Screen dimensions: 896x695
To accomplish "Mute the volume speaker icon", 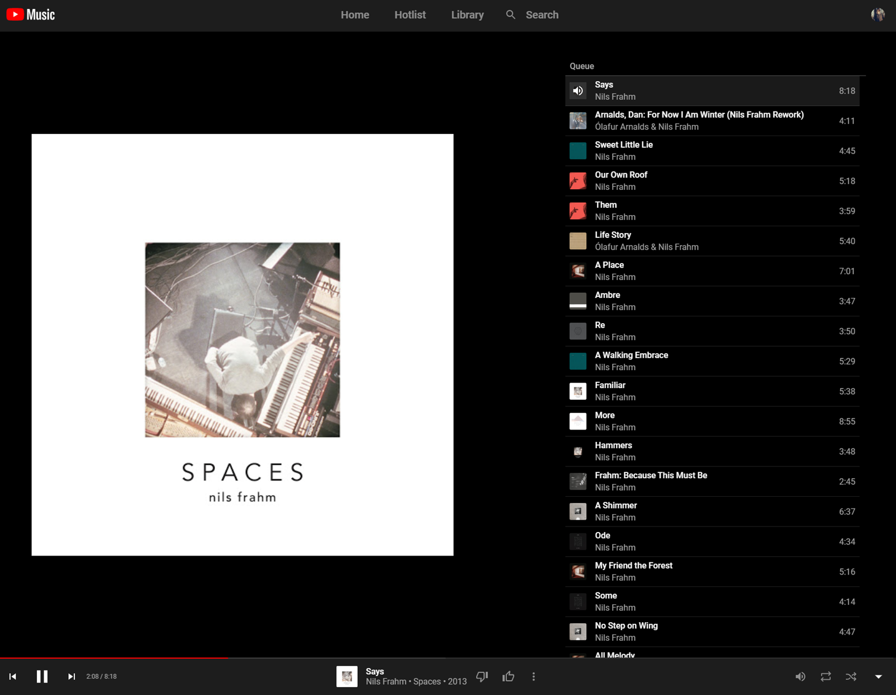I will pyautogui.click(x=800, y=677).
